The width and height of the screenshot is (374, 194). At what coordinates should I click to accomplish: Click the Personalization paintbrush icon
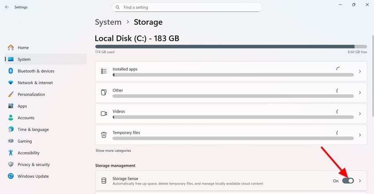pyautogui.click(x=11, y=94)
